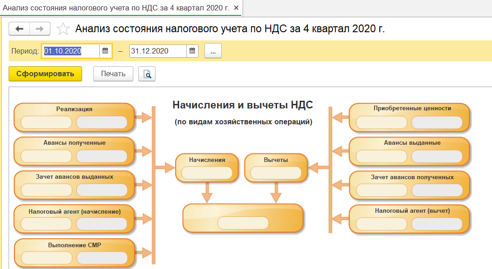Focus the period end field 31.12.2020
The width and height of the screenshot is (492, 269).
click(158, 51)
